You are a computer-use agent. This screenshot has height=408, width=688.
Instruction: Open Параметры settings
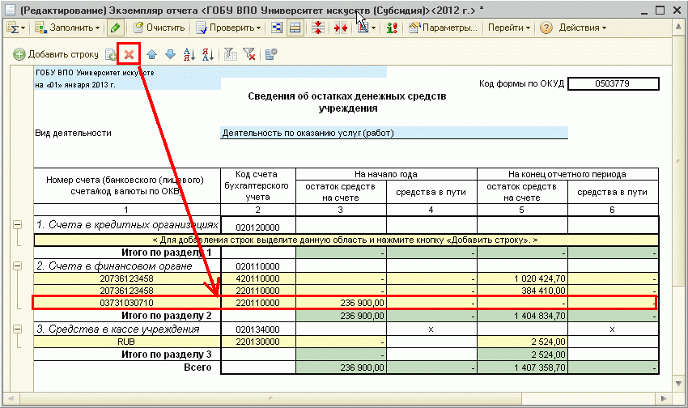tap(442, 28)
